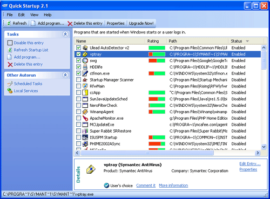The height and width of the screenshot is (199, 270).
Task: Click the Add program page icon in toolbar
Action: pyautogui.click(x=33, y=23)
